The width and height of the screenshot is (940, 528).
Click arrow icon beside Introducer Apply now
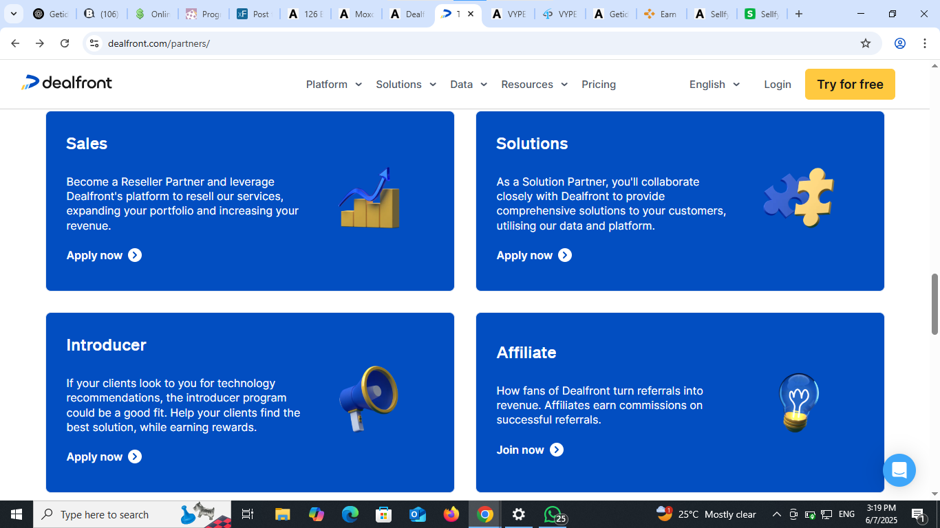tap(135, 456)
